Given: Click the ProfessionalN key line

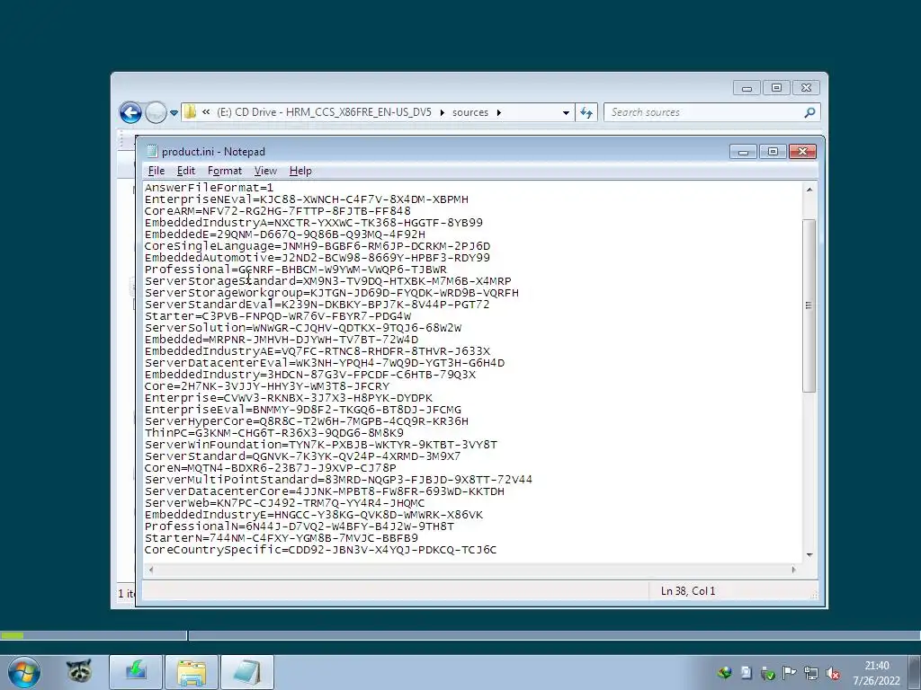Looking at the screenshot, I should [300, 526].
